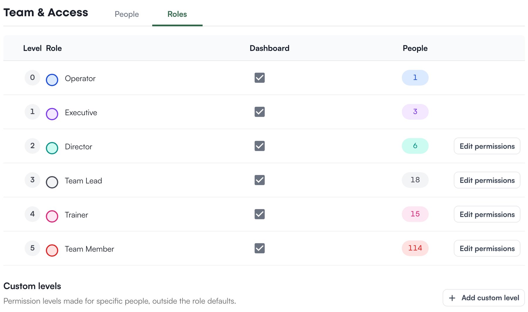The height and width of the screenshot is (312, 528).
Task: Edit permissions for Team Lead role
Action: coord(487,180)
